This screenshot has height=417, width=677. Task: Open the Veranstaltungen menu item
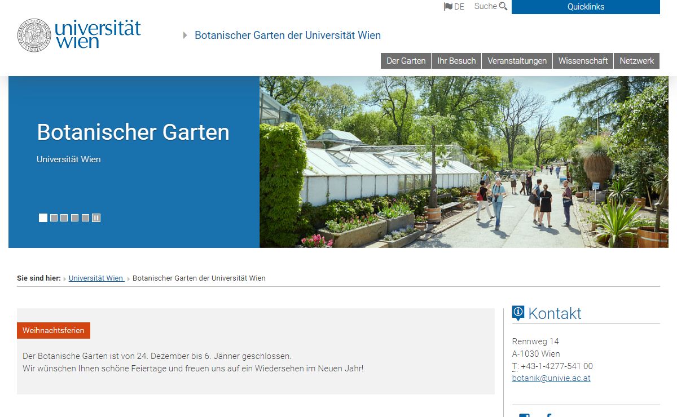point(517,61)
